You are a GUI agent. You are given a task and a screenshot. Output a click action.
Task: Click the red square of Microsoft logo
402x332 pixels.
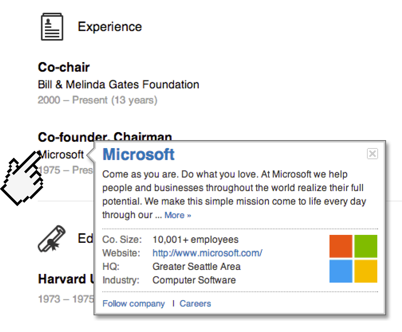tap(341, 246)
